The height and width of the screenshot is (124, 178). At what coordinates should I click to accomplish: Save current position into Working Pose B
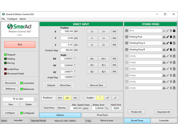point(164,50)
